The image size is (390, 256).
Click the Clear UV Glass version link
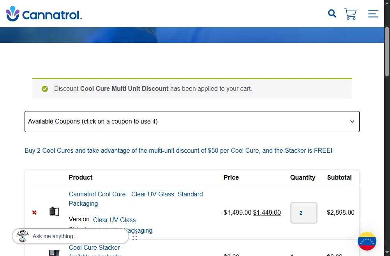point(115,220)
